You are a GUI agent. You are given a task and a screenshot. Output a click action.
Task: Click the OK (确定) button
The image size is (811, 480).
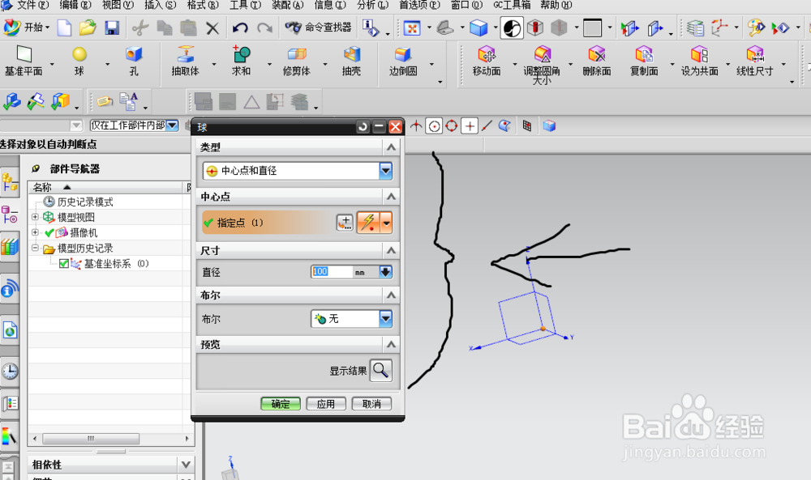(x=281, y=404)
